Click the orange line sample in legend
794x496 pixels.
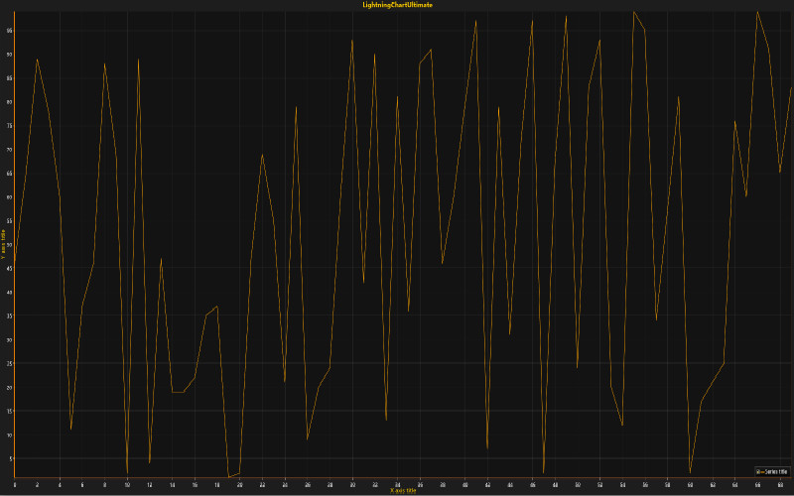[763, 470]
